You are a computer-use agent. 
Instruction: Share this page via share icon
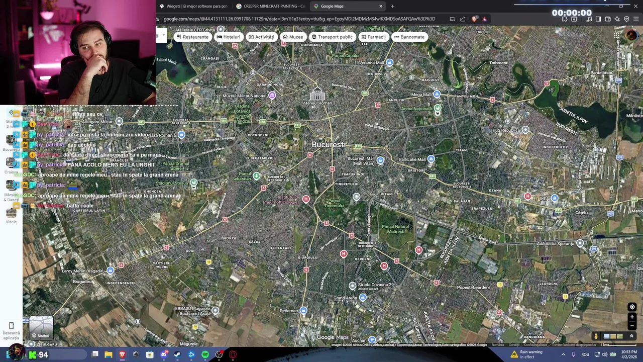[462, 19]
